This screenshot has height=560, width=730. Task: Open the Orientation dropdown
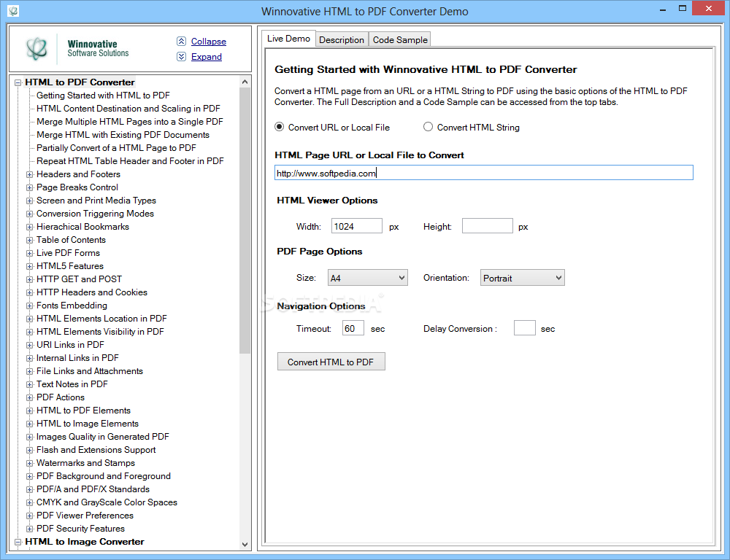523,278
